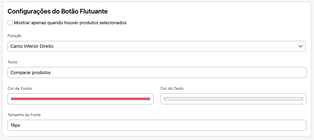Click the 'Cor de Fundo' label
The image size is (314, 140).
pos(20,88)
